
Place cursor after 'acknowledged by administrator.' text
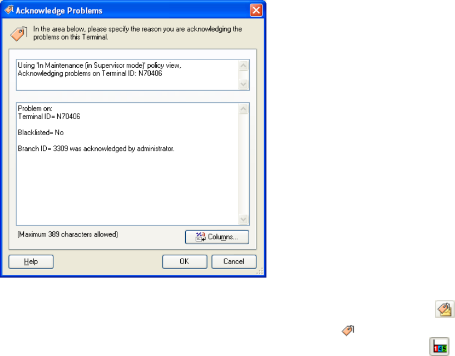pos(176,149)
